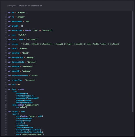Click line var measurement = 'cpu'
The height and width of the screenshot is (137, 135).
point(19,21)
